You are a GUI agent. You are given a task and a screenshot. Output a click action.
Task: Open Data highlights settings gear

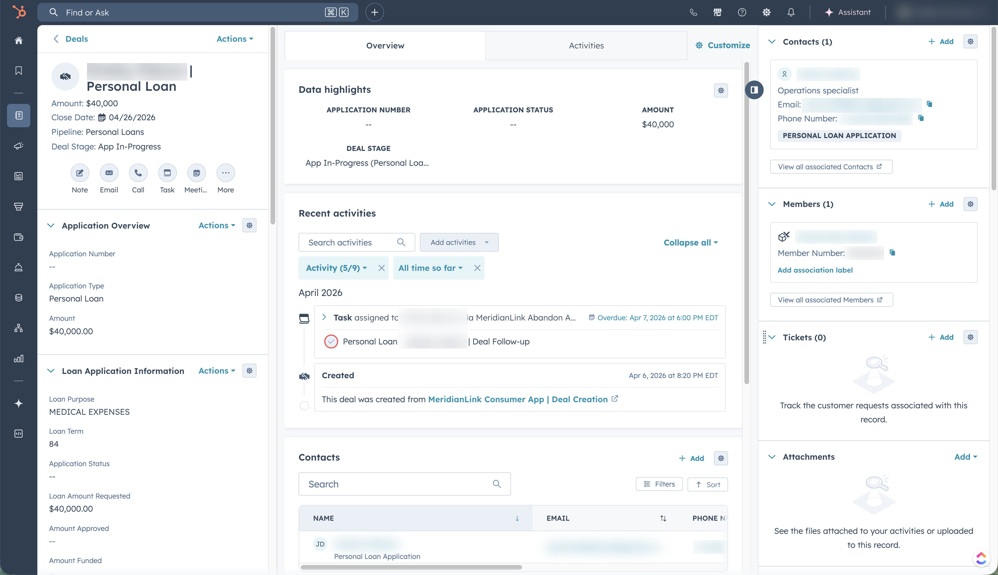tap(721, 90)
